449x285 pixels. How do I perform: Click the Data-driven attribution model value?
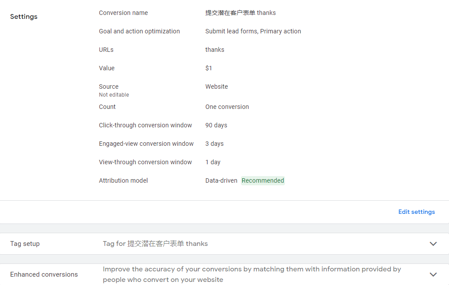(x=221, y=180)
